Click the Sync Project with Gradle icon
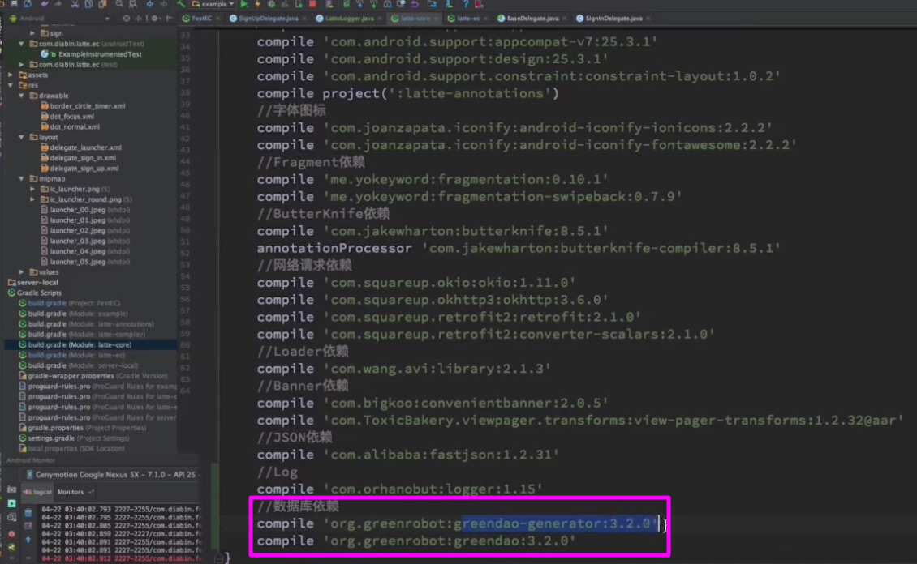 point(347,3)
